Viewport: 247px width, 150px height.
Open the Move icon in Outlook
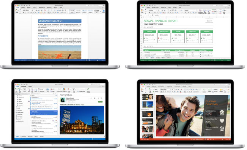(47, 90)
